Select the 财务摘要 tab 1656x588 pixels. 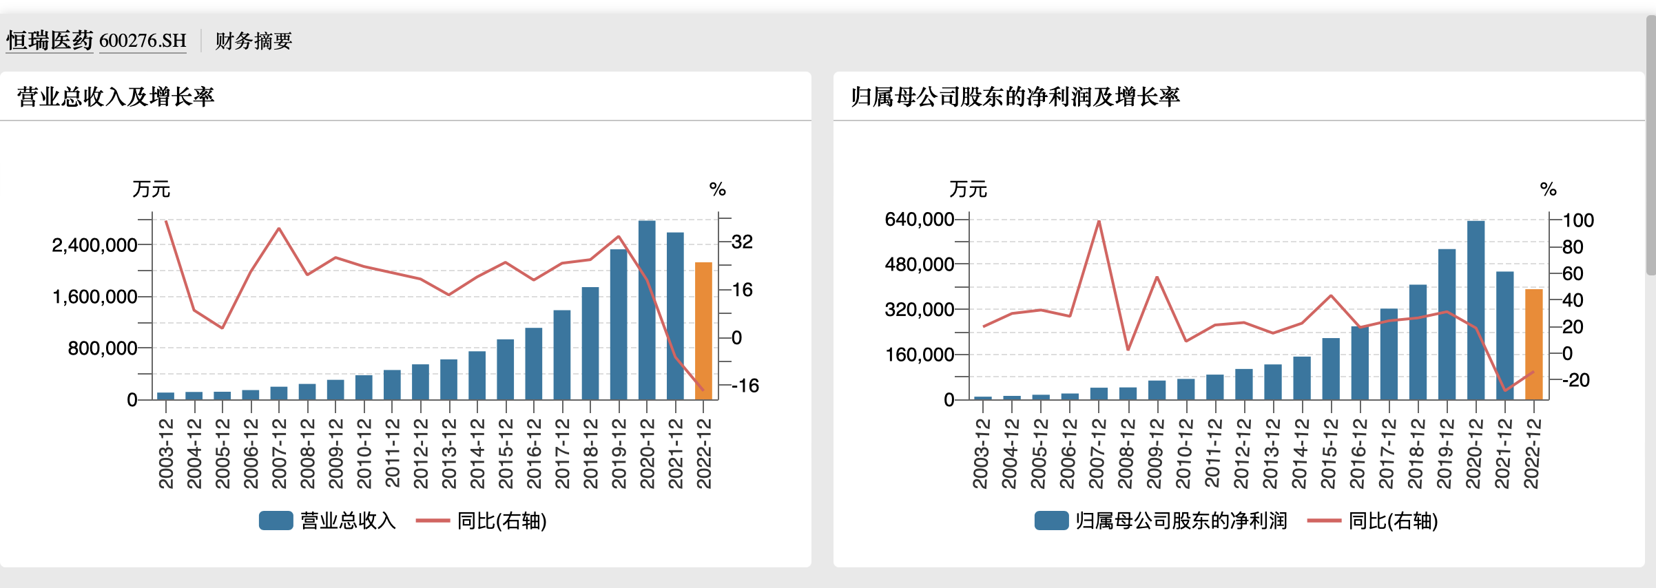[253, 41]
